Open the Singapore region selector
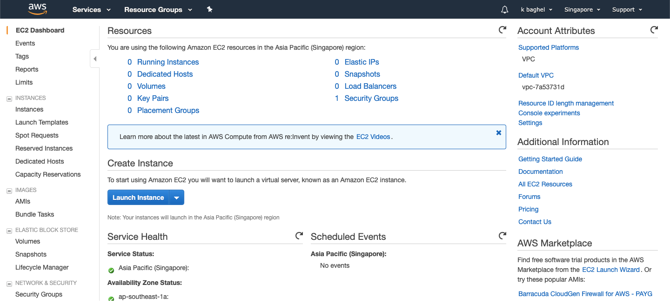The image size is (670, 304). 582,9
